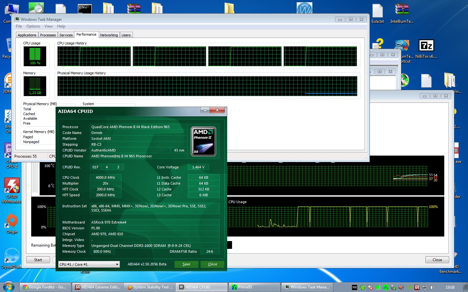The image size is (468, 292).
Task: Click the 45 nm process value
Action: click(179, 150)
